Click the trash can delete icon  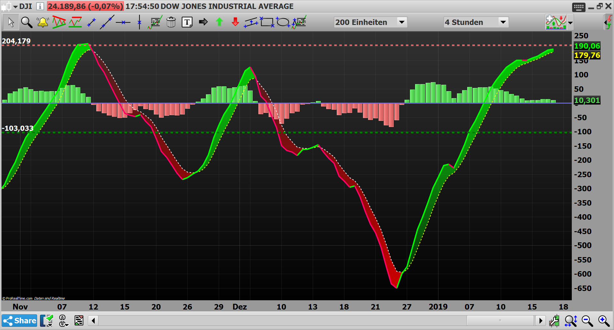[171, 22]
